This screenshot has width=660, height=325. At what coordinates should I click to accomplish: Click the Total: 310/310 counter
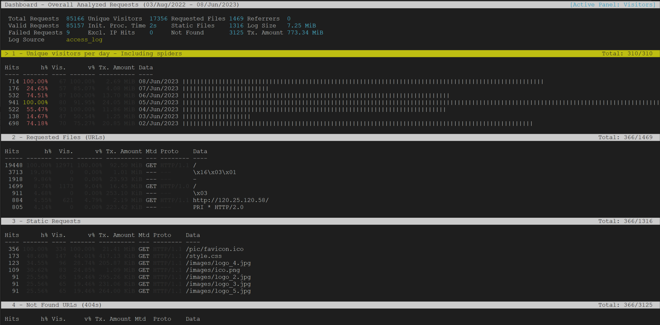(627, 53)
